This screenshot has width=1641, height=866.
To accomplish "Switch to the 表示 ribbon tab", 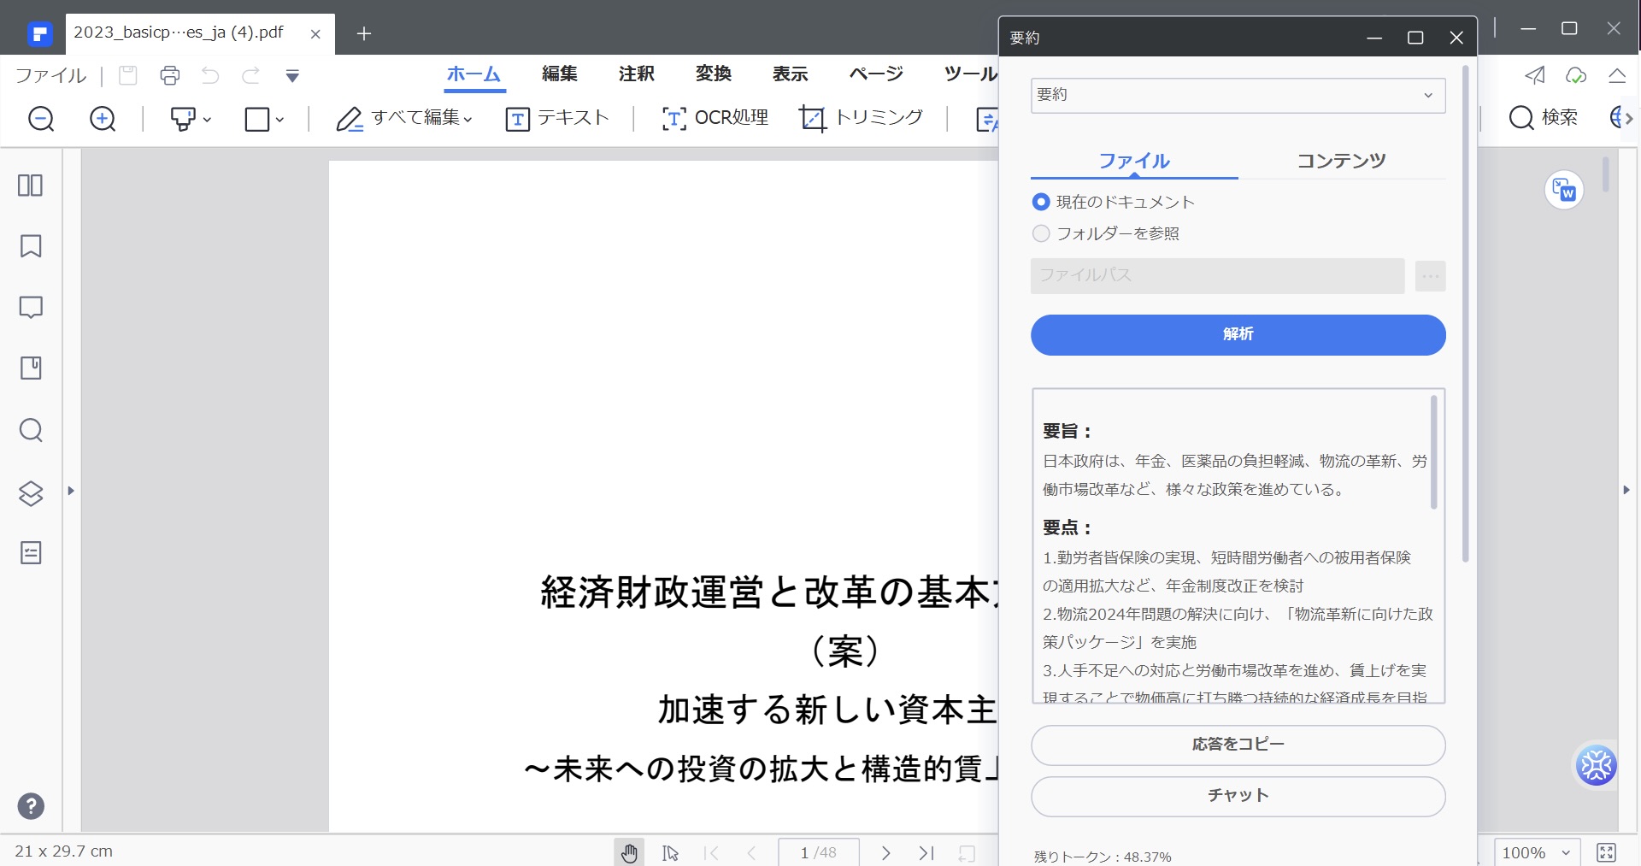I will 791,74.
